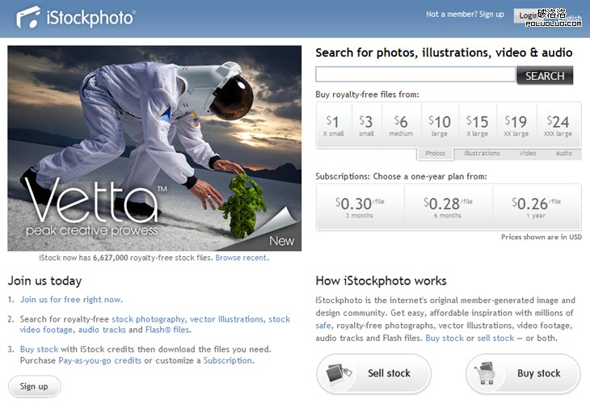Choose the $0.30 per file 3 months plan
This screenshot has height=404, width=590.
[359, 207]
